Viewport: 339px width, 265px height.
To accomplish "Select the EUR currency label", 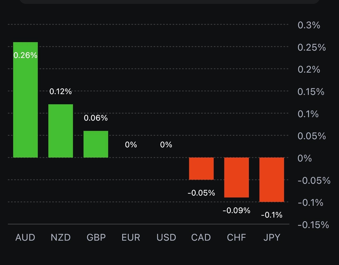I will [x=131, y=237].
